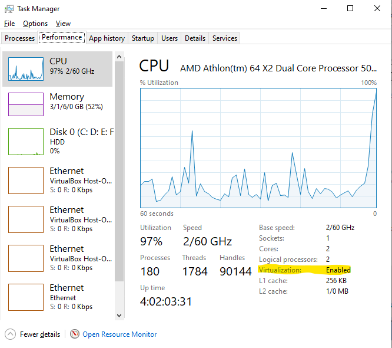Open the View menu
This screenshot has width=392, height=348.
(x=63, y=24)
